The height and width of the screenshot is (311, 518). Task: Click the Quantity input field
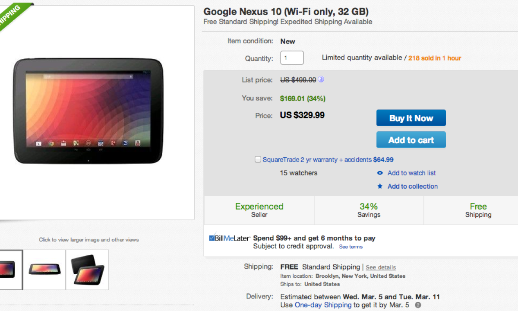292,58
